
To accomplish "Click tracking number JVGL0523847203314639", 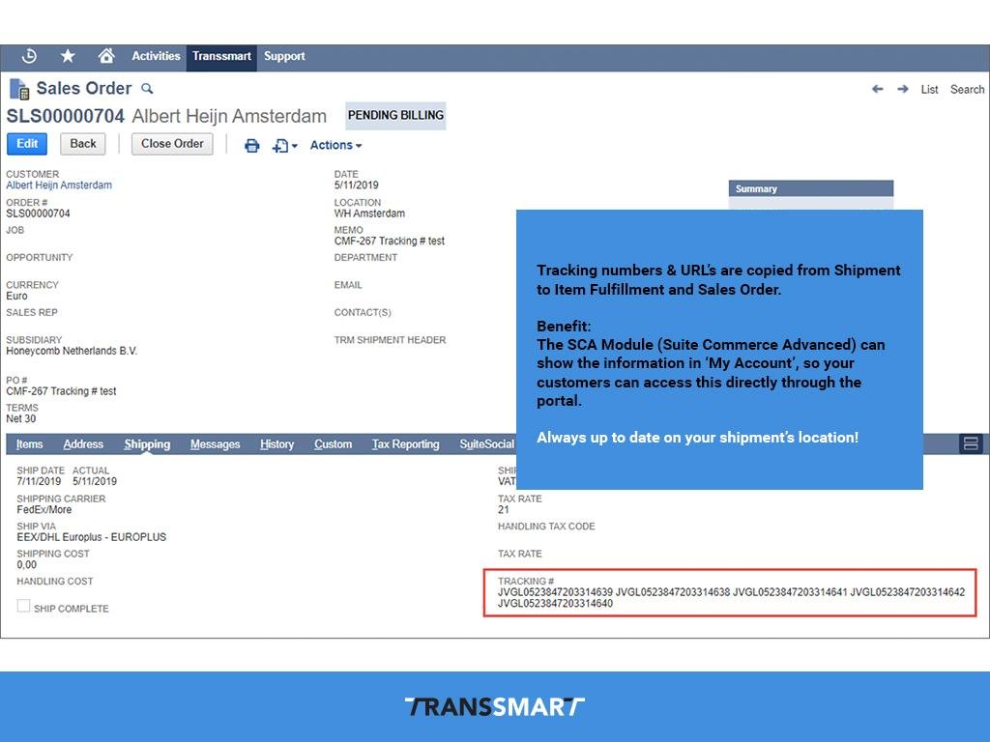I will pyautogui.click(x=555, y=592).
